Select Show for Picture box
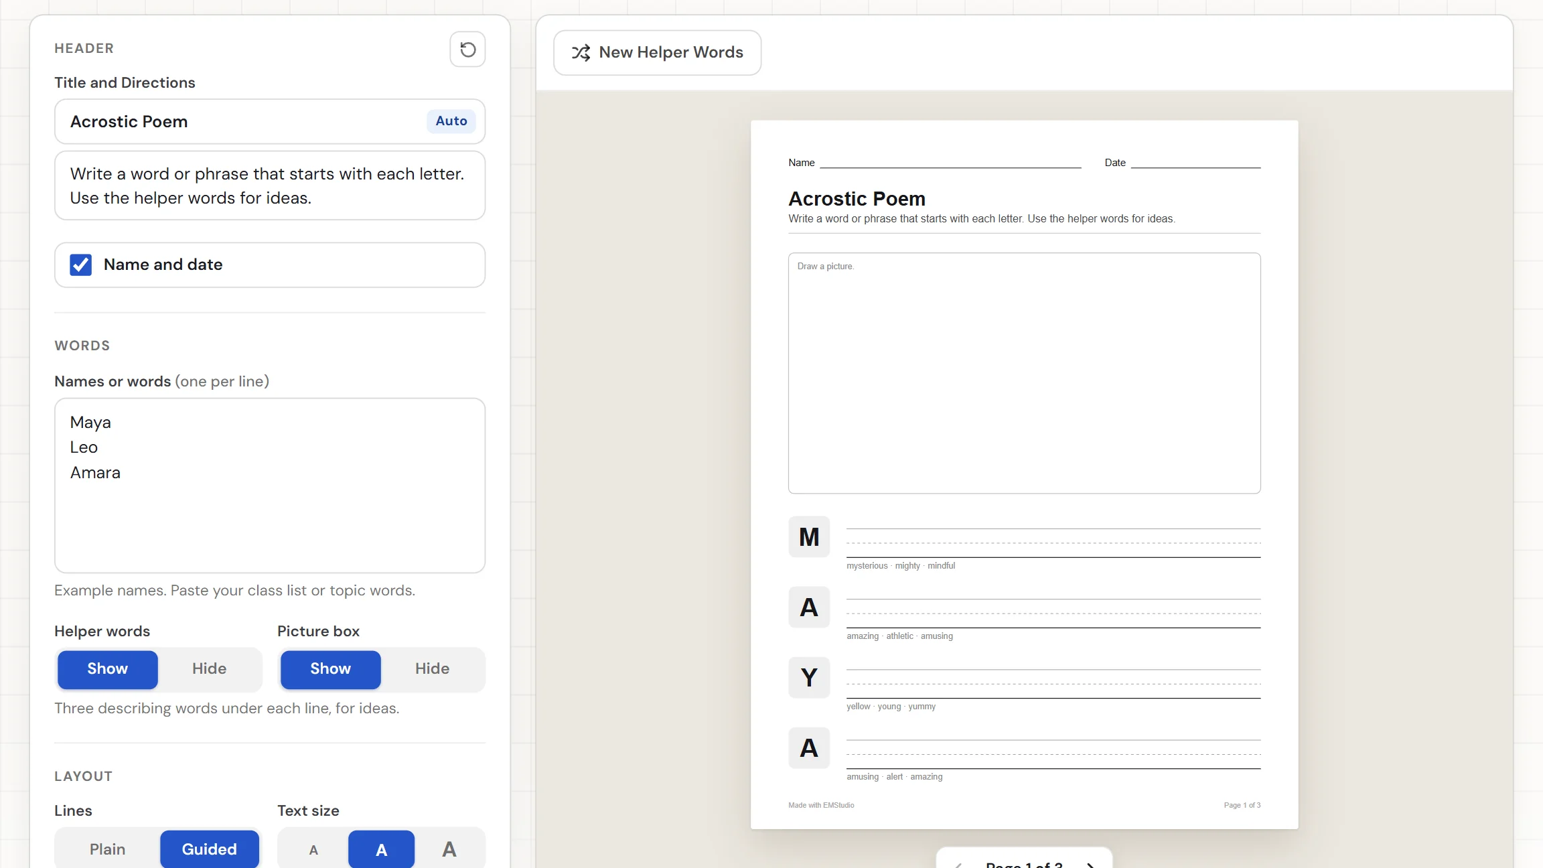 (x=330, y=669)
